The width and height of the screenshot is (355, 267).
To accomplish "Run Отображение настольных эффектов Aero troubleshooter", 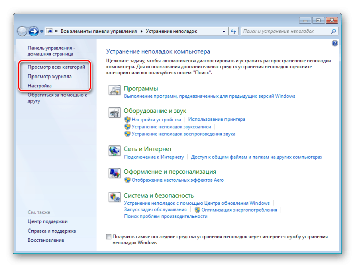I will (x=178, y=180).
